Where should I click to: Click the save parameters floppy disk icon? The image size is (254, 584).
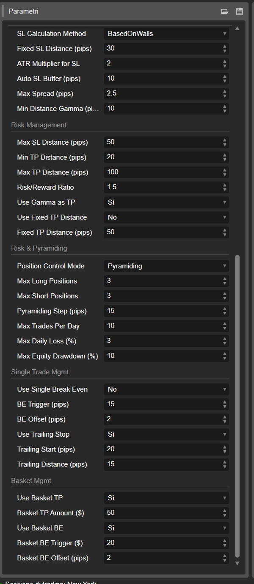239,11
